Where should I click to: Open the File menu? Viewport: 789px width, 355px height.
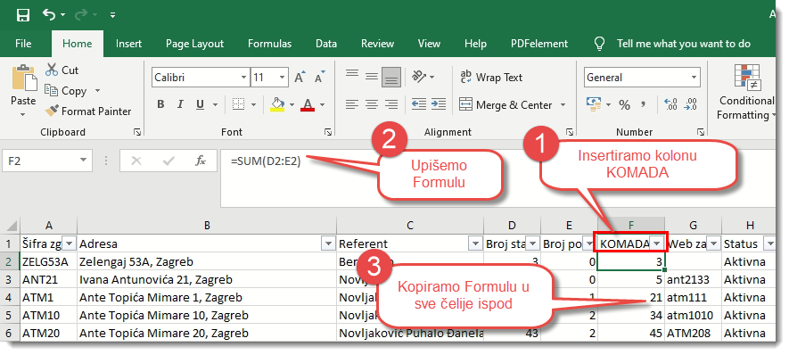point(23,44)
